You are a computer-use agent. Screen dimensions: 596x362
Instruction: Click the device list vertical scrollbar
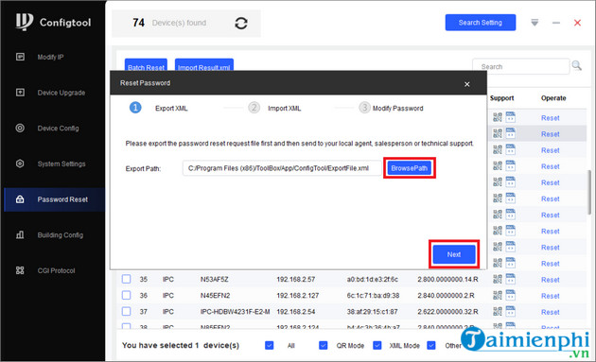coord(589,192)
